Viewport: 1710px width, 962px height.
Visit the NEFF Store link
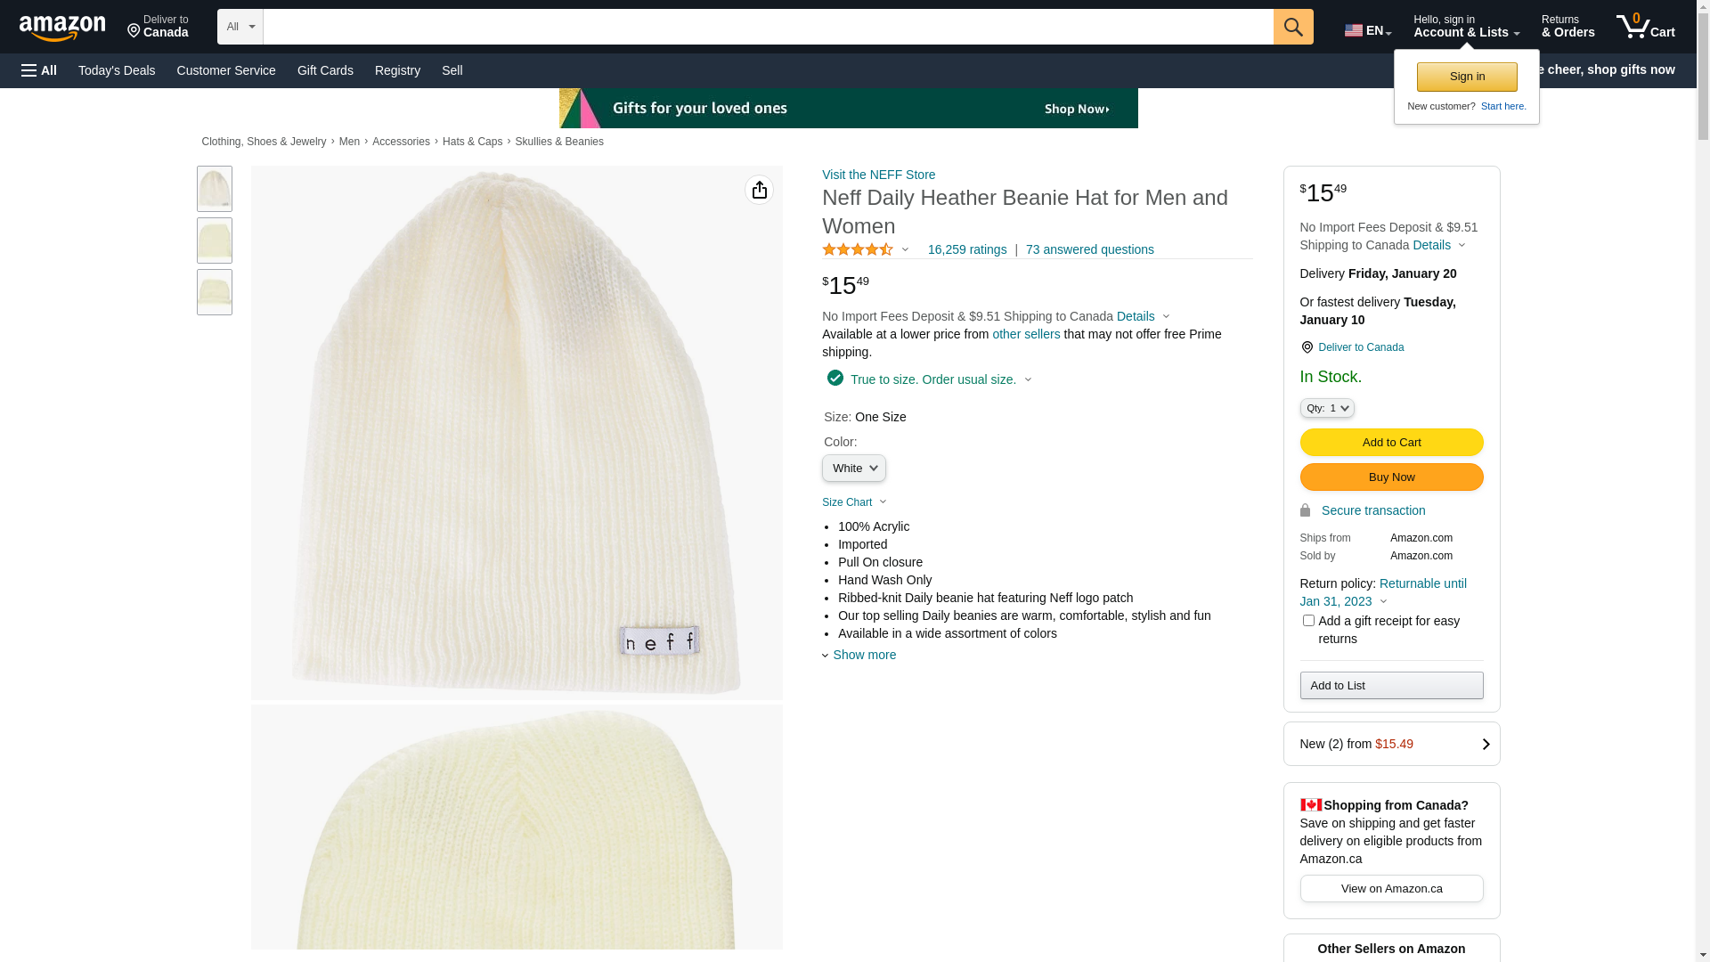click(x=878, y=175)
